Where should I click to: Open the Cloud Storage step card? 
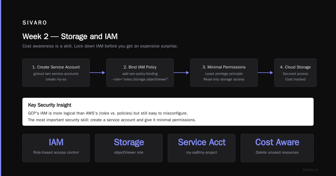coord(295,73)
